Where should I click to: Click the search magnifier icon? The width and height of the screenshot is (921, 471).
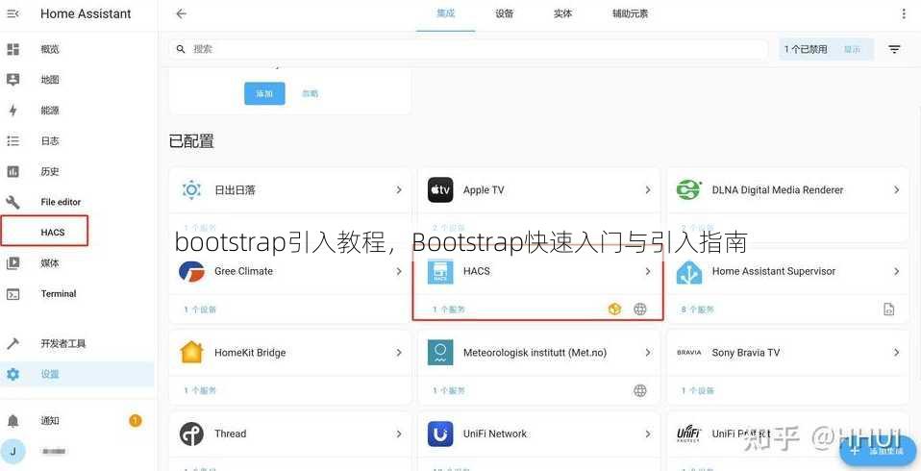tap(181, 49)
